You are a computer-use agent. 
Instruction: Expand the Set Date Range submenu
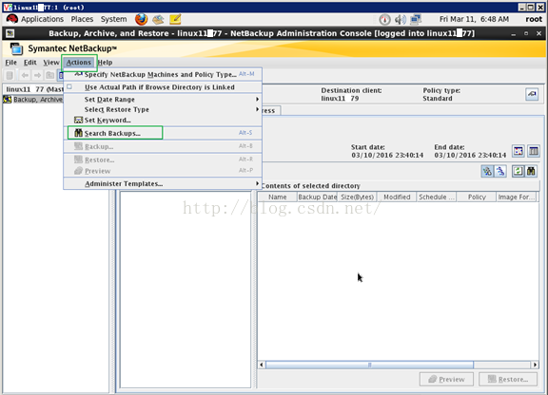click(163, 100)
